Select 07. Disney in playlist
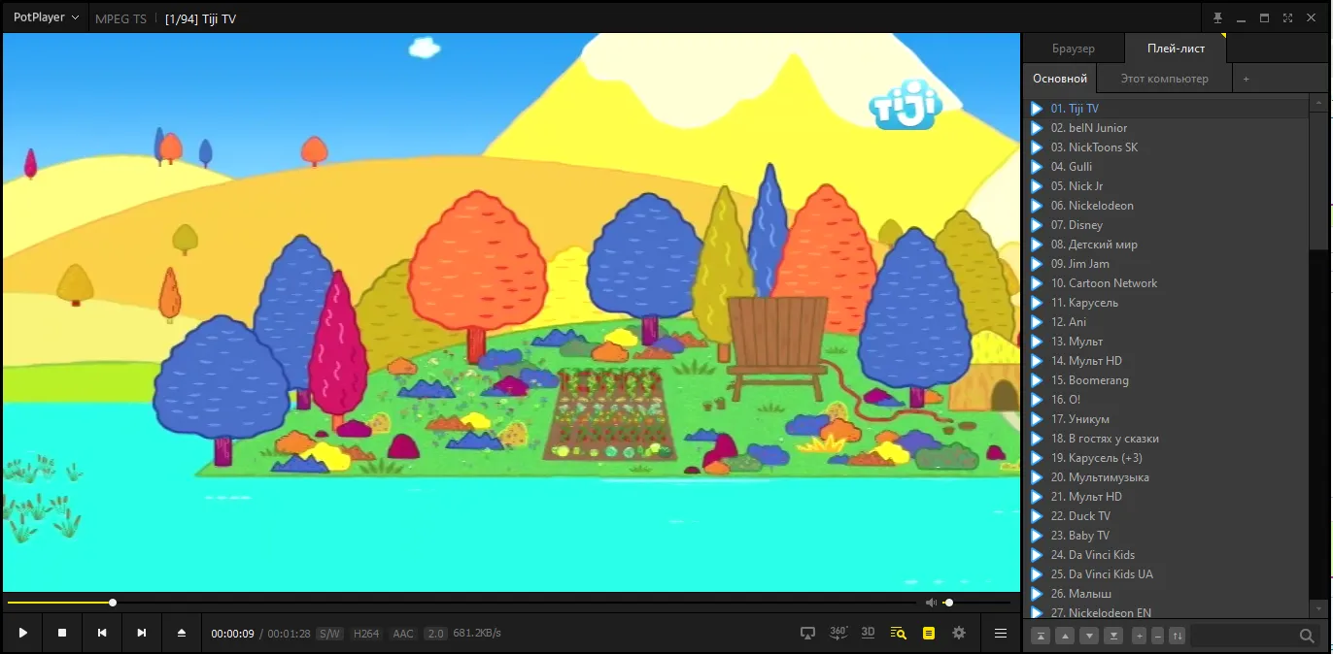This screenshot has height=654, width=1333. (1169, 225)
